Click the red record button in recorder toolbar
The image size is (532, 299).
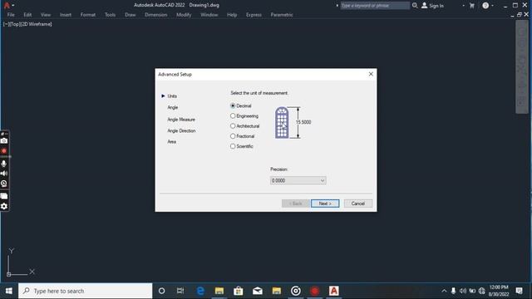[x=4, y=151]
